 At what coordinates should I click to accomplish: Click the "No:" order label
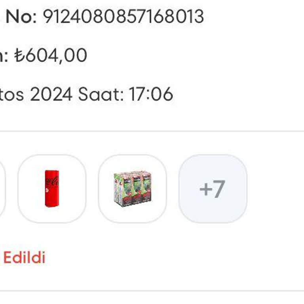tap(21, 17)
